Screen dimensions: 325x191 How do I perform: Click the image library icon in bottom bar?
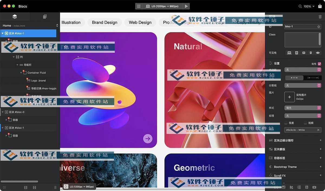pyautogui.click(x=284, y=187)
